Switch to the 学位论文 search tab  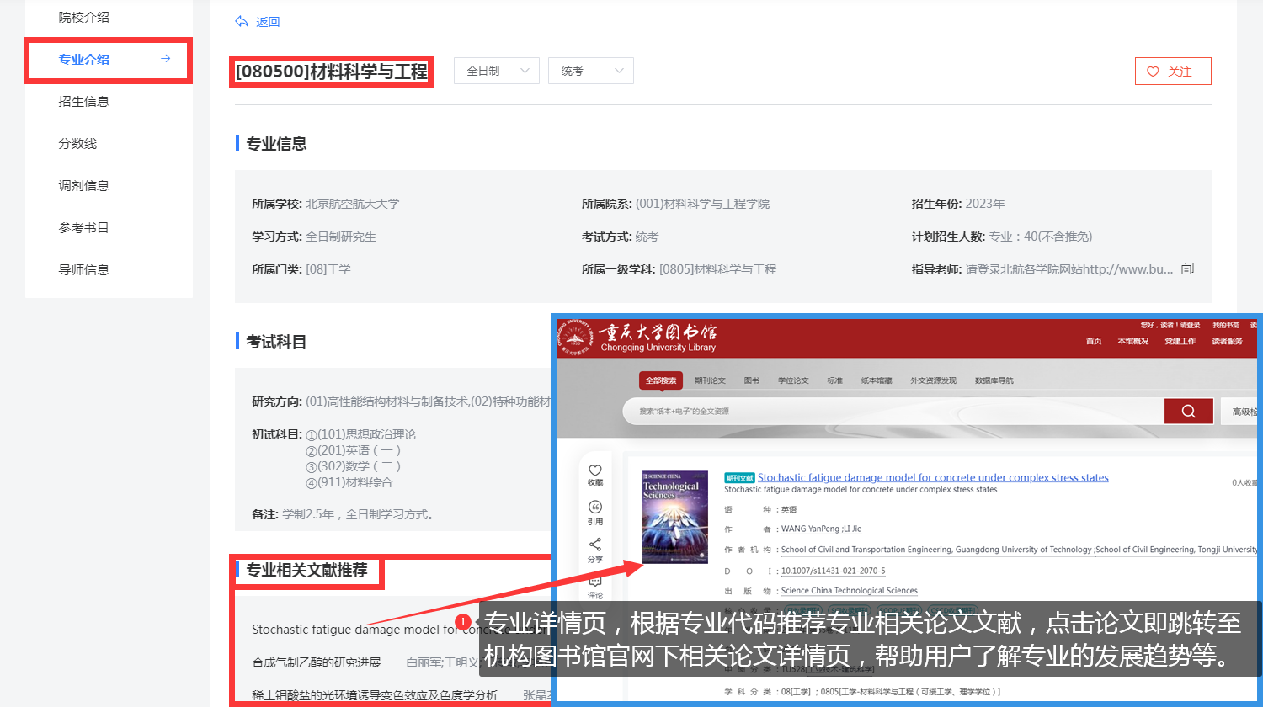pyautogui.click(x=793, y=380)
